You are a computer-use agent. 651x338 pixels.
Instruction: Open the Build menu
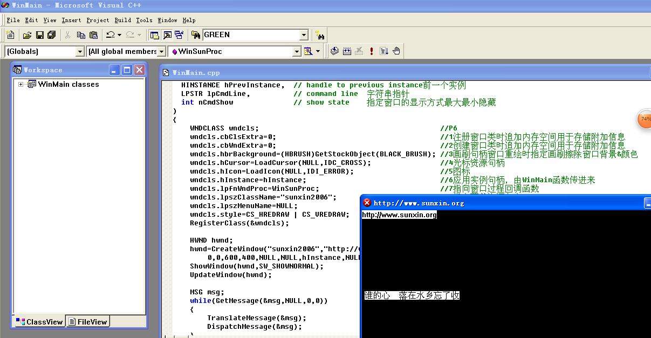pos(123,20)
